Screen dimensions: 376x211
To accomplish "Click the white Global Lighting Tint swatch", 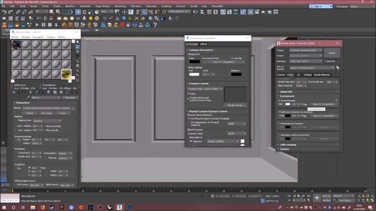I will point(194,74).
